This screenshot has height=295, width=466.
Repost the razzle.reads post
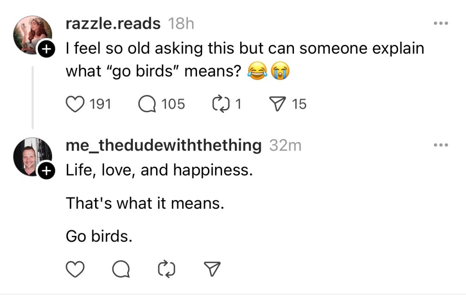(220, 105)
